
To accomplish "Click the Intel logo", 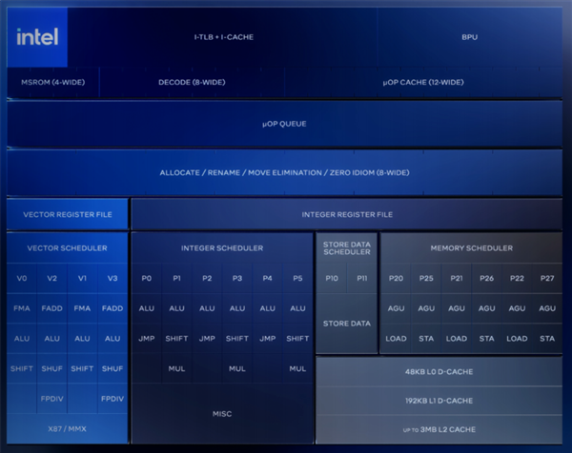I will 37,37.
